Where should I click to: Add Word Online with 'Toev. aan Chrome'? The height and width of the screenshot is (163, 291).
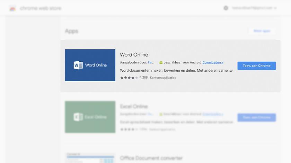coord(256,66)
